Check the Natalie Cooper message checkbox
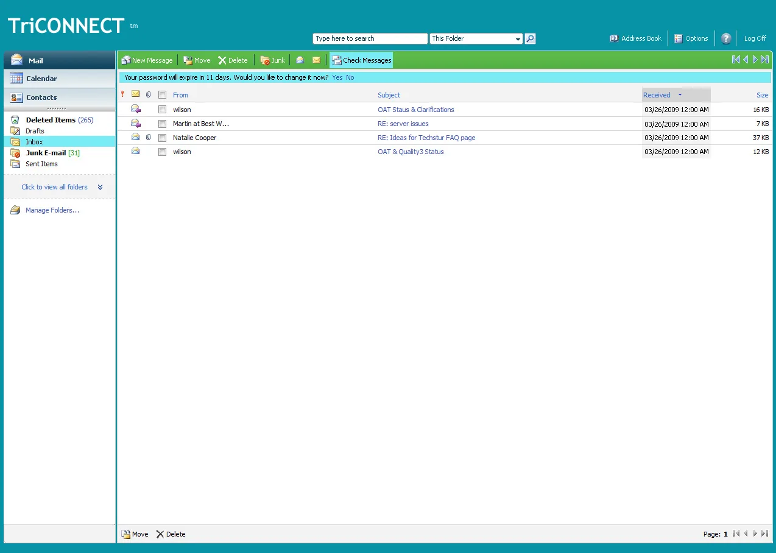The width and height of the screenshot is (776, 553). (162, 138)
